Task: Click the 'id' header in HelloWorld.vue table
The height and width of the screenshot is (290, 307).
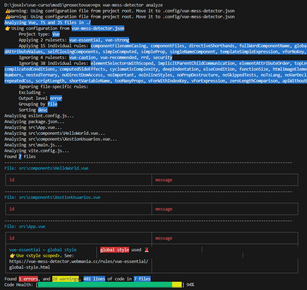Action: click(12, 180)
